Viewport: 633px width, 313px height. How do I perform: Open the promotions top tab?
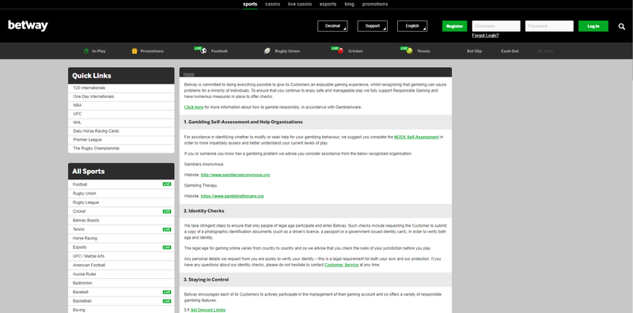[x=374, y=4]
